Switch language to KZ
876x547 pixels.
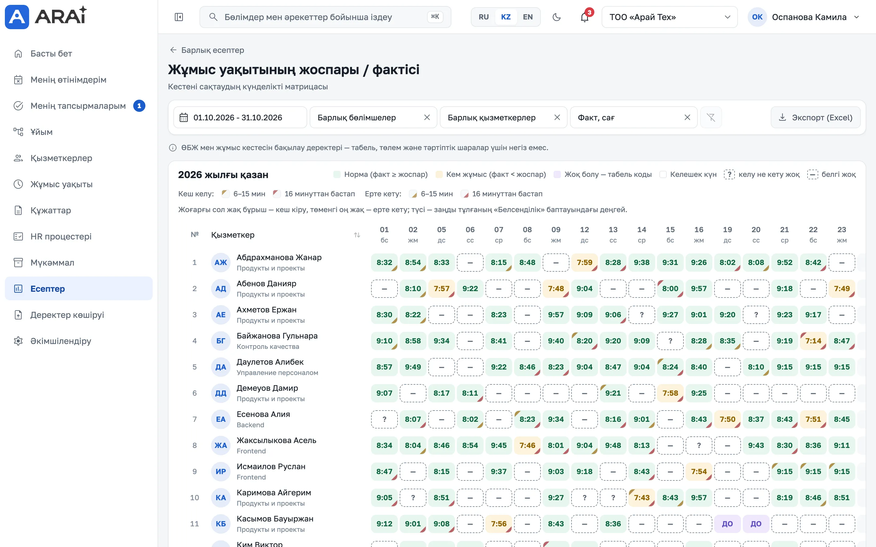[506, 17]
